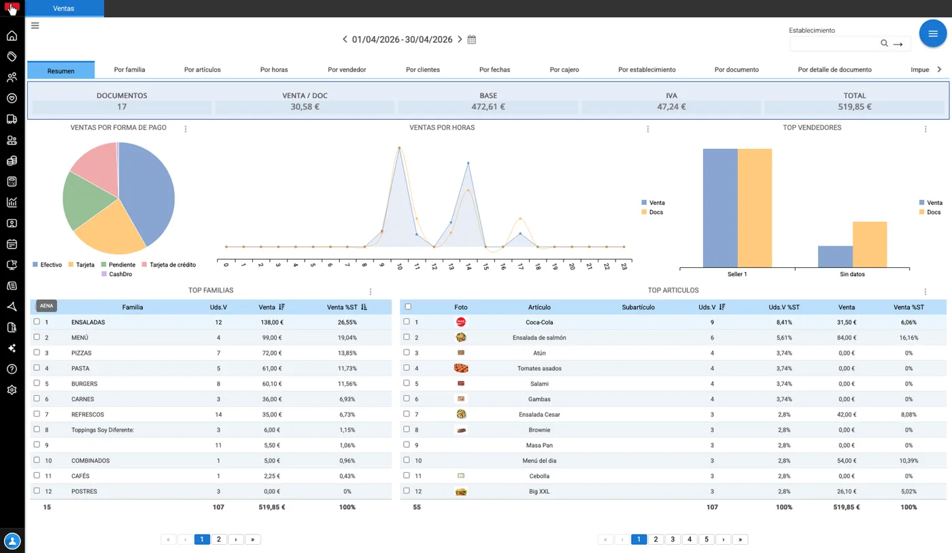Open options menu for Ventas por horas chart

click(648, 129)
